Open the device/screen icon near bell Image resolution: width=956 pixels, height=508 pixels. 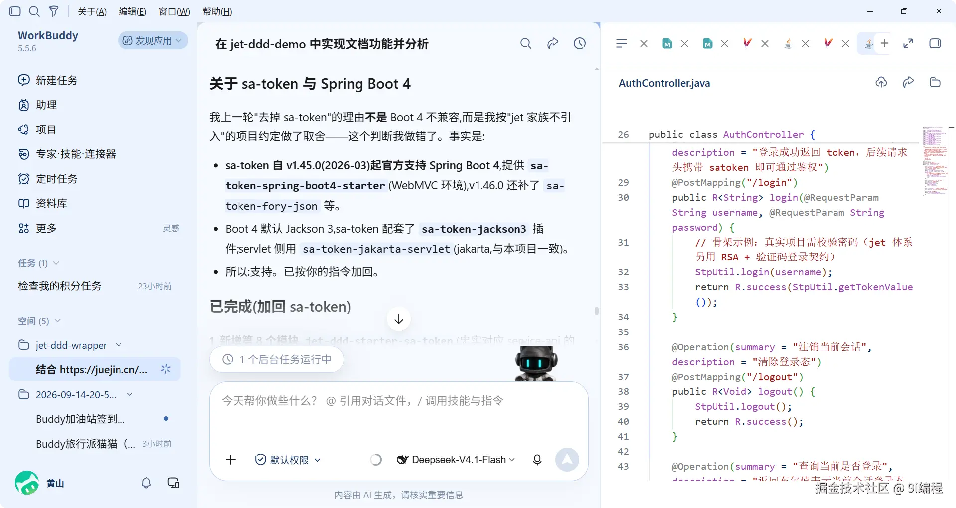click(173, 483)
